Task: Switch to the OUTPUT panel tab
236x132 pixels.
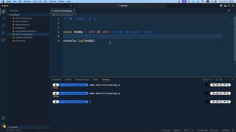Action: (x=68, y=80)
